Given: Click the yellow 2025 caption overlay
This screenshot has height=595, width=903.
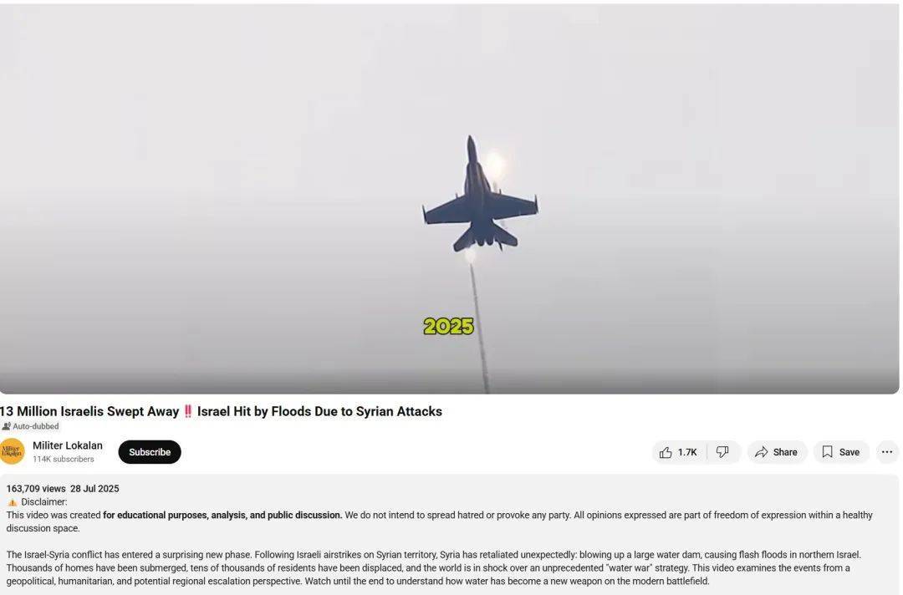Looking at the screenshot, I should pos(449,326).
